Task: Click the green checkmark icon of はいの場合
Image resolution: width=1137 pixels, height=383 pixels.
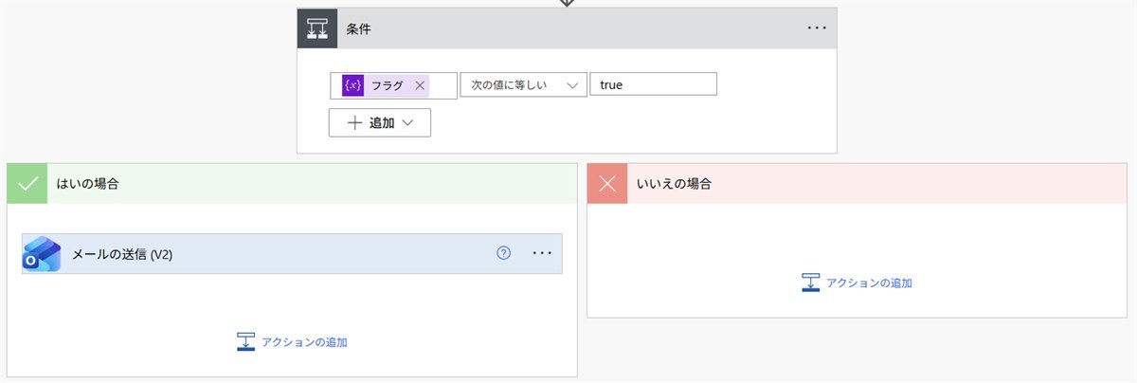Action: [27, 184]
